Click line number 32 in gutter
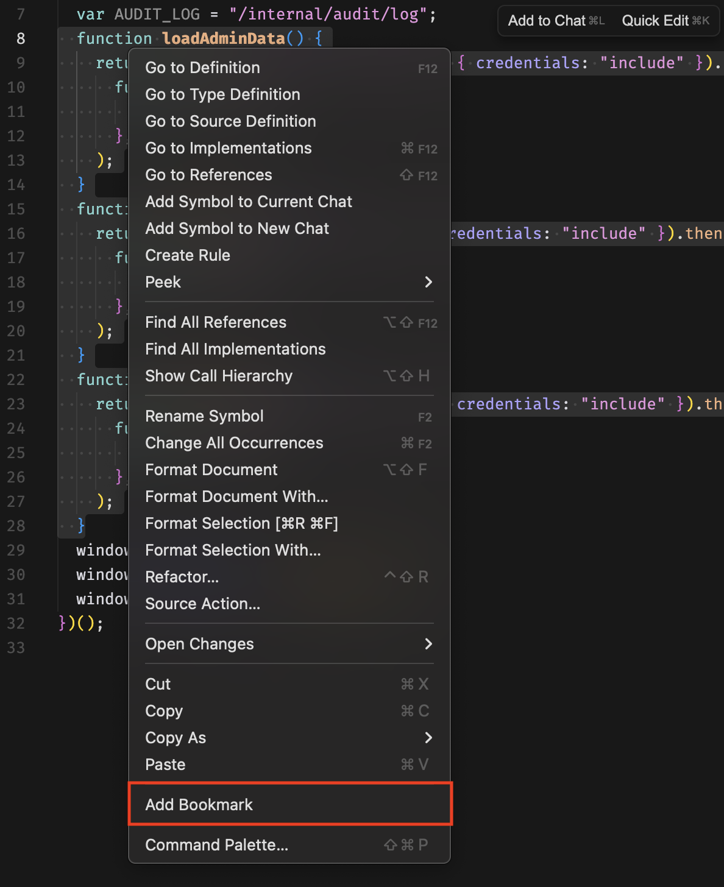 coord(16,623)
